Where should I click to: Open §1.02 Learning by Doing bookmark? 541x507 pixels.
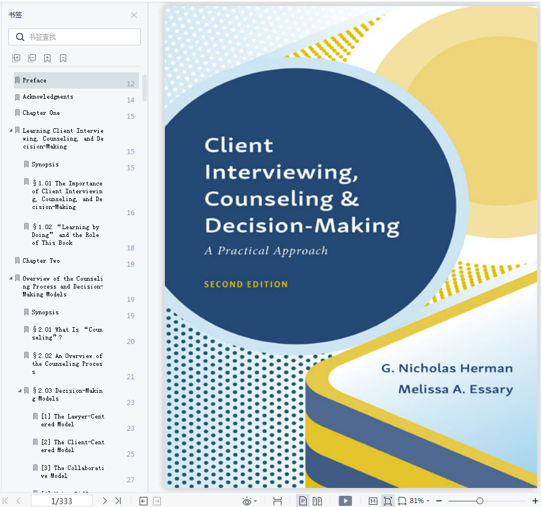tap(66, 235)
